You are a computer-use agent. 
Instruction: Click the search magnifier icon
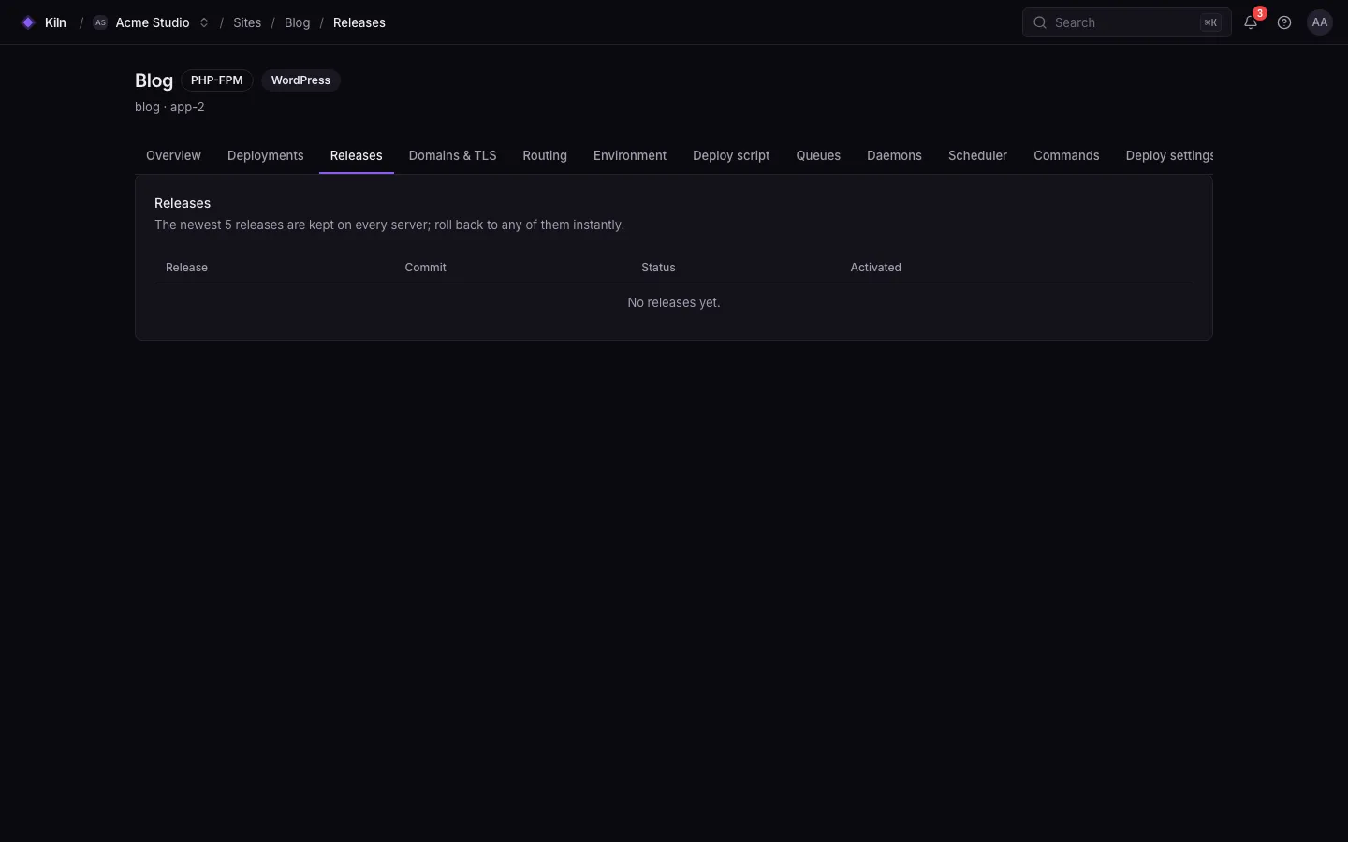click(1040, 22)
